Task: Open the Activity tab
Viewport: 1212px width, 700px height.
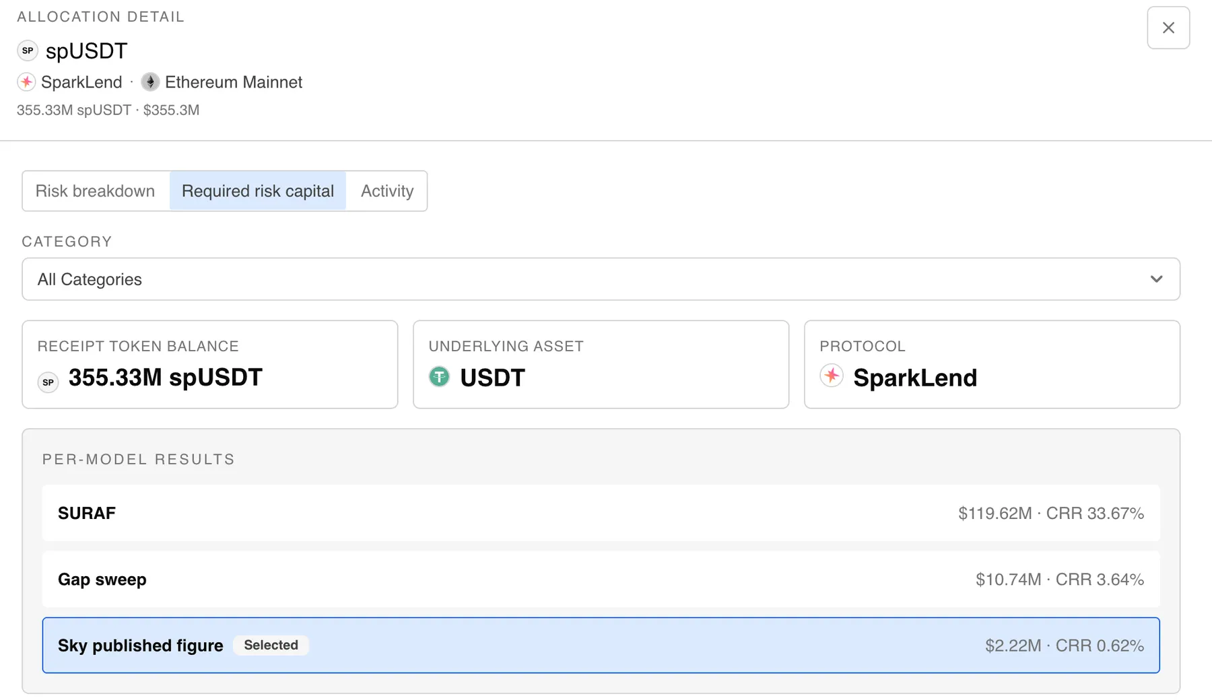Action: 387,191
